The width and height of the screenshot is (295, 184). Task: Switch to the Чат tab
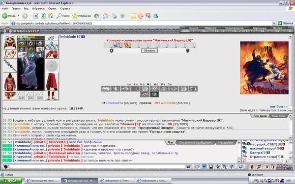(171, 142)
